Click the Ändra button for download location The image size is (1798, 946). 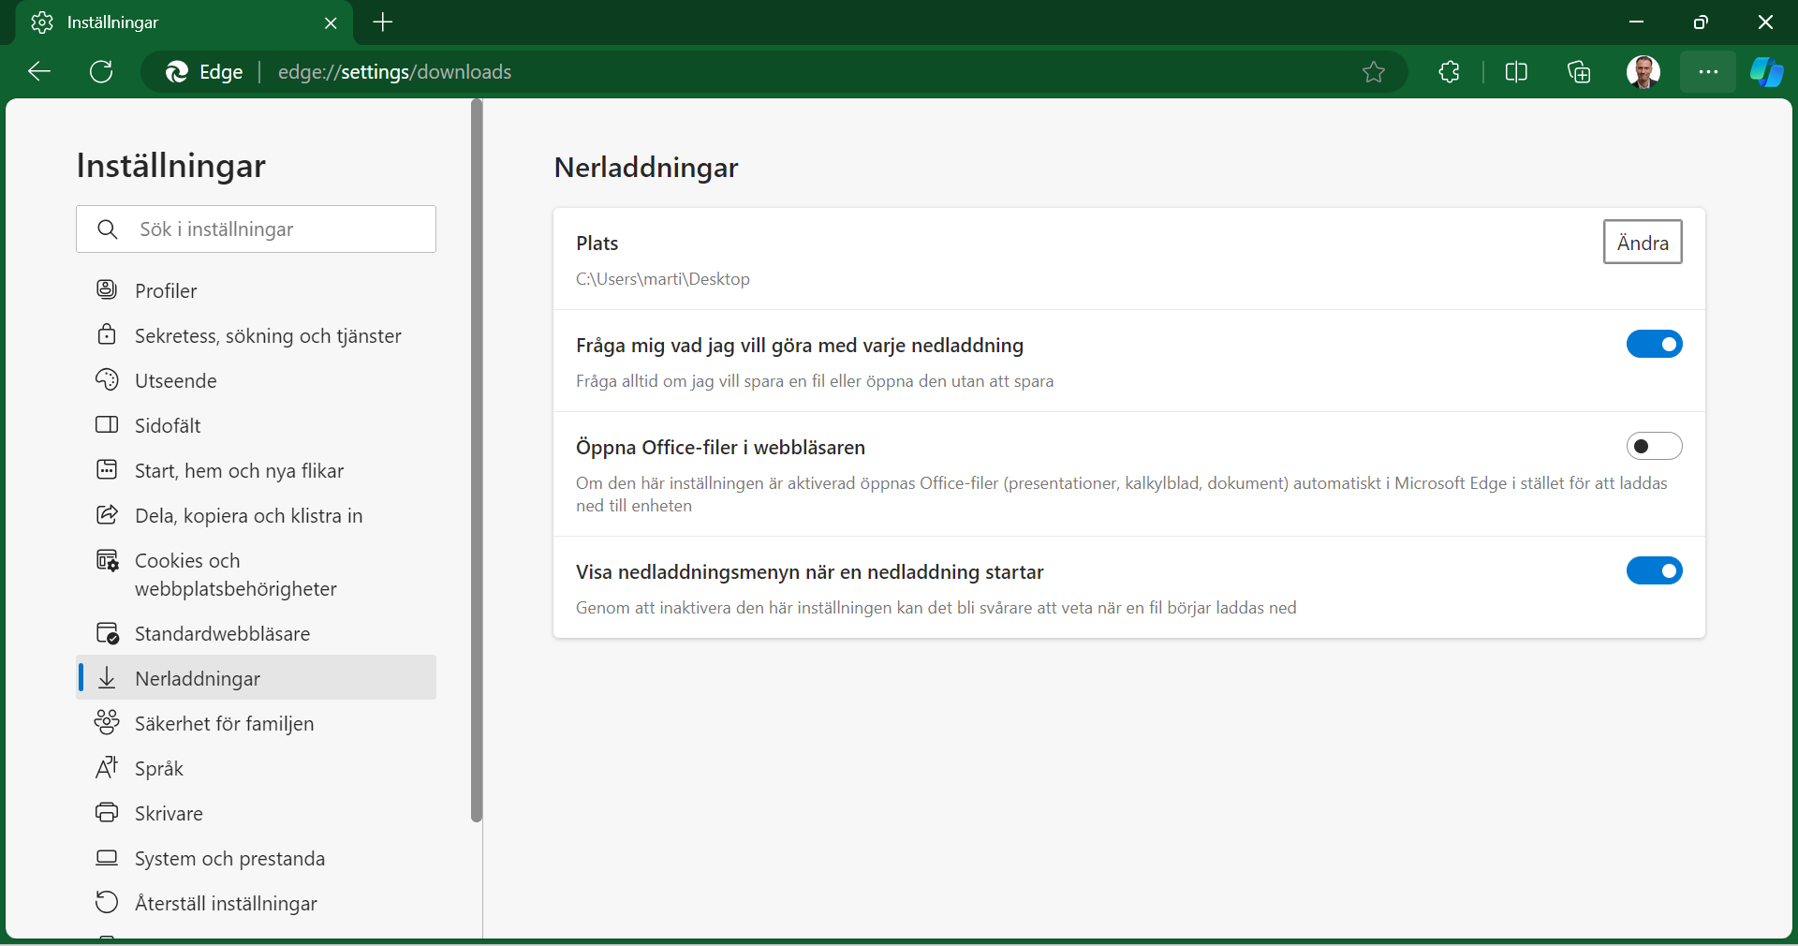point(1643,242)
